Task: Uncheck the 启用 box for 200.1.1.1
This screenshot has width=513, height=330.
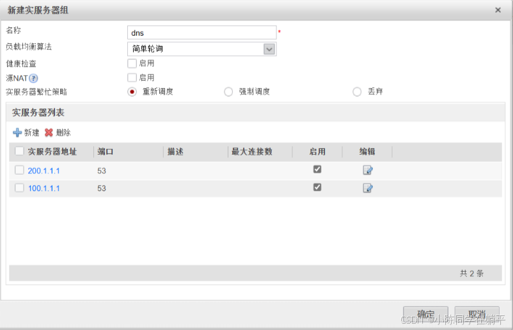Action: (x=317, y=169)
